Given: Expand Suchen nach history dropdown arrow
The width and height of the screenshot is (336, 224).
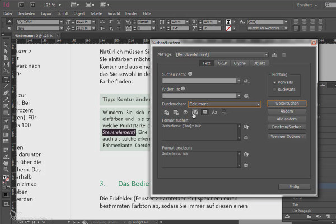Looking at the screenshot, I should (239, 81).
